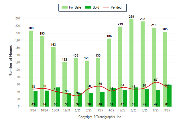Click the 1/25 x-axis label
The image size is (185, 124).
click(78, 109)
